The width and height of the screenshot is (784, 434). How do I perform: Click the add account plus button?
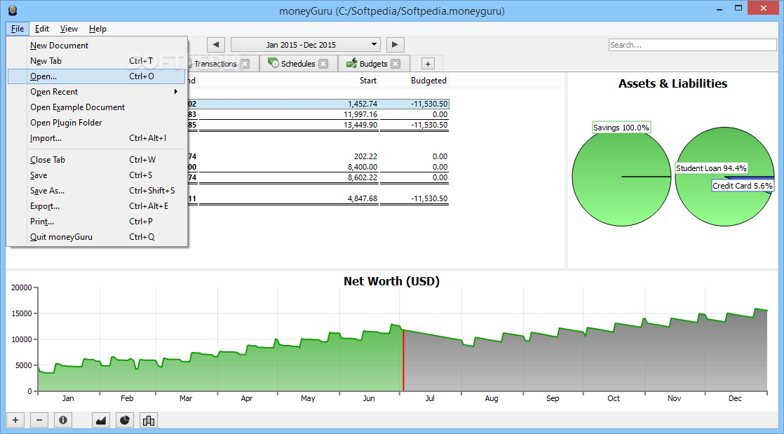coord(15,420)
